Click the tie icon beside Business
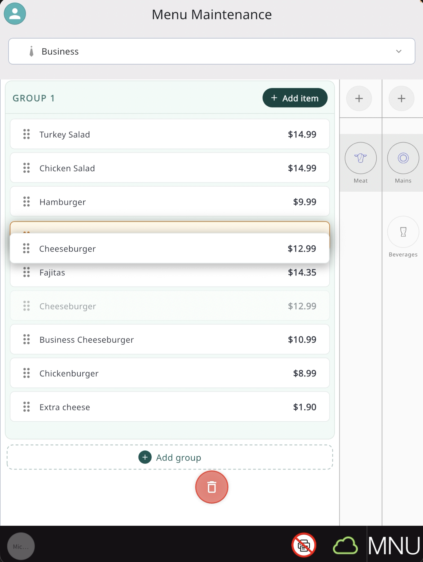Viewport: 423px width, 562px height. click(x=31, y=51)
